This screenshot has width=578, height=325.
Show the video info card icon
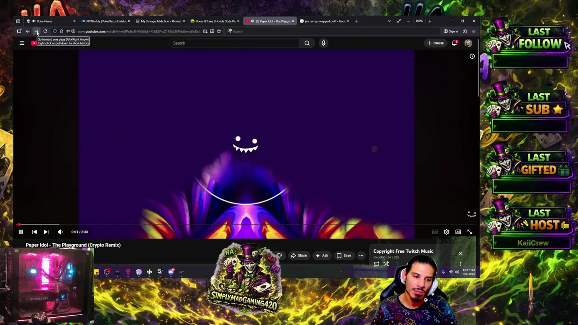[x=472, y=56]
